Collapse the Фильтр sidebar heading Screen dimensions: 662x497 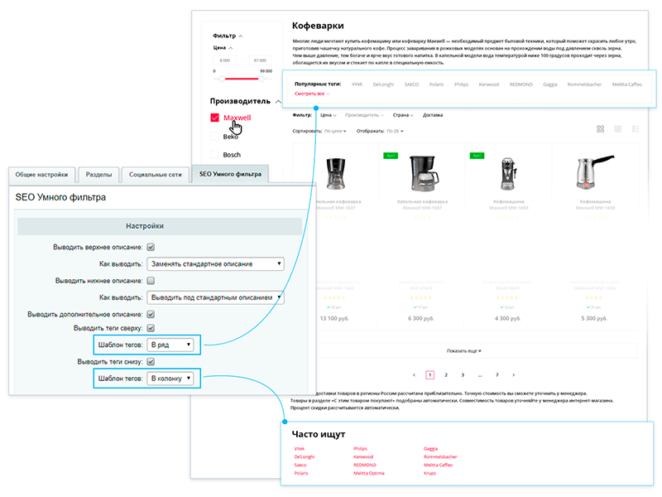point(241,36)
